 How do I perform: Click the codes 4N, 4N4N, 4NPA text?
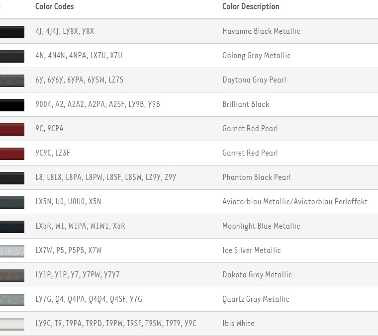[x=79, y=56]
